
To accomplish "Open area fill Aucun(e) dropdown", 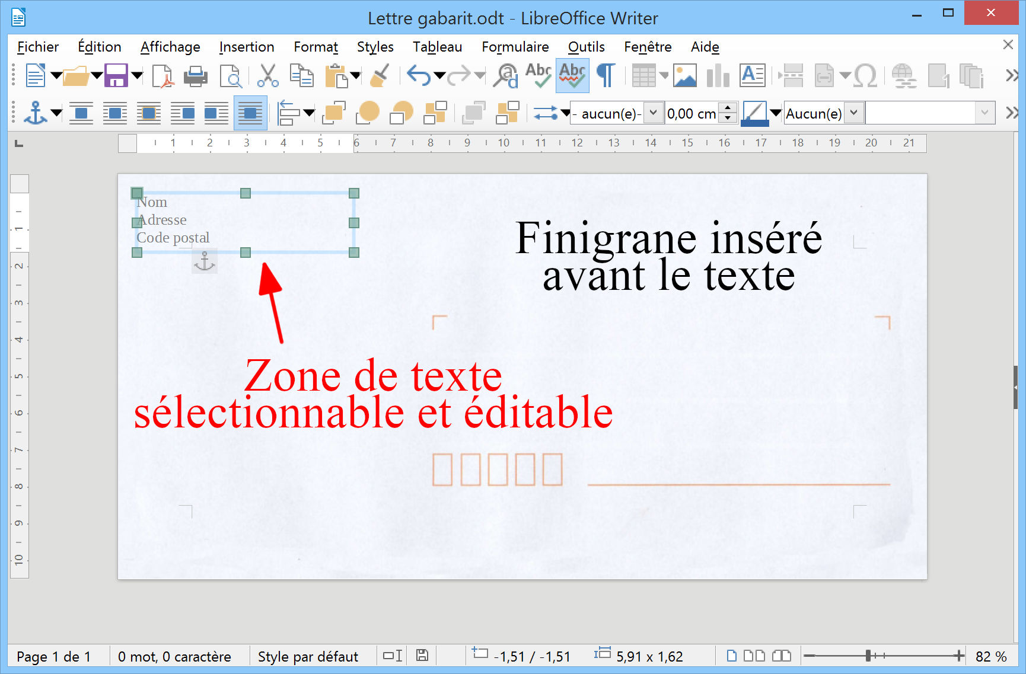I will [x=854, y=113].
